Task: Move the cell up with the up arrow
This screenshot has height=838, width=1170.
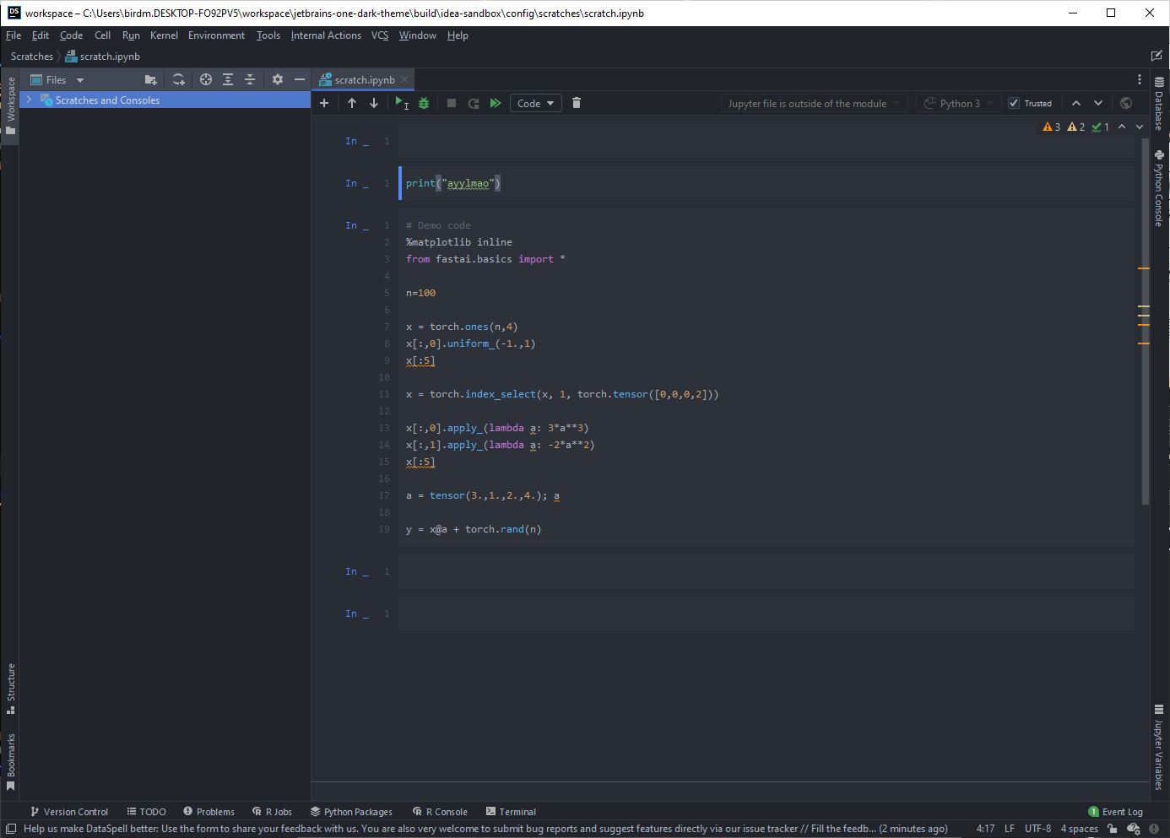Action: pos(352,102)
